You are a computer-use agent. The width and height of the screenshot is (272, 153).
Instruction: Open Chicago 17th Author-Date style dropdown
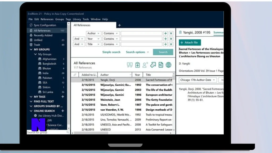pos(197,80)
